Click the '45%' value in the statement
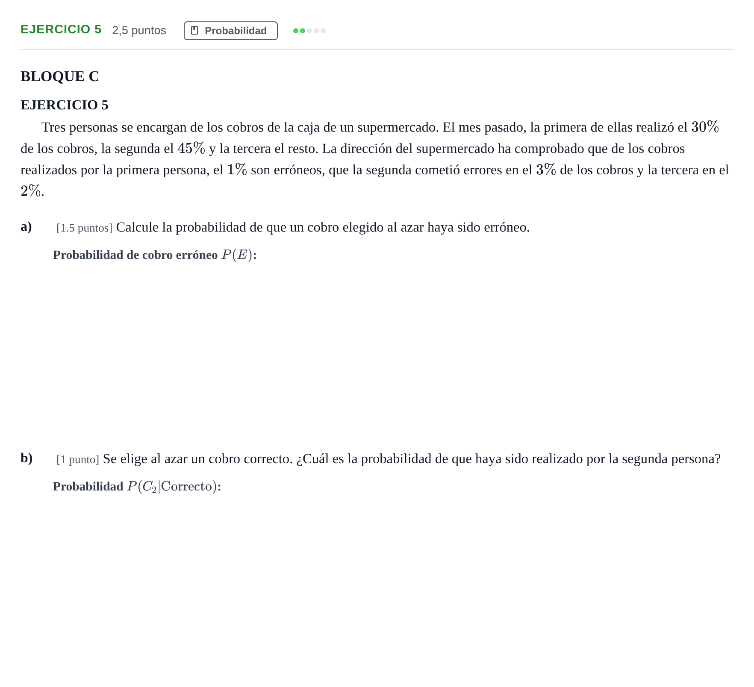Image resolution: width=754 pixels, height=687 pixels. tap(191, 149)
